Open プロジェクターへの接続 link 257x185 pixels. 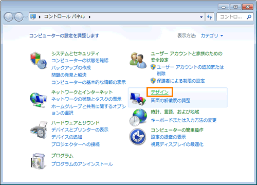[76, 144]
